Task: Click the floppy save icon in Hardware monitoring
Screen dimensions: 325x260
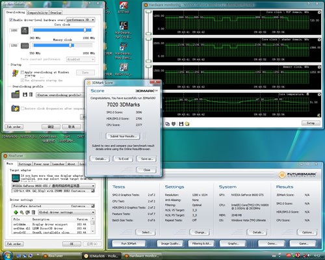Action: pos(181,124)
